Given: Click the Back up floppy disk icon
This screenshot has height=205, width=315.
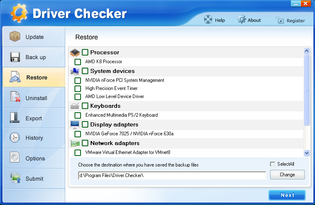Looking at the screenshot, I should coord(15,57).
